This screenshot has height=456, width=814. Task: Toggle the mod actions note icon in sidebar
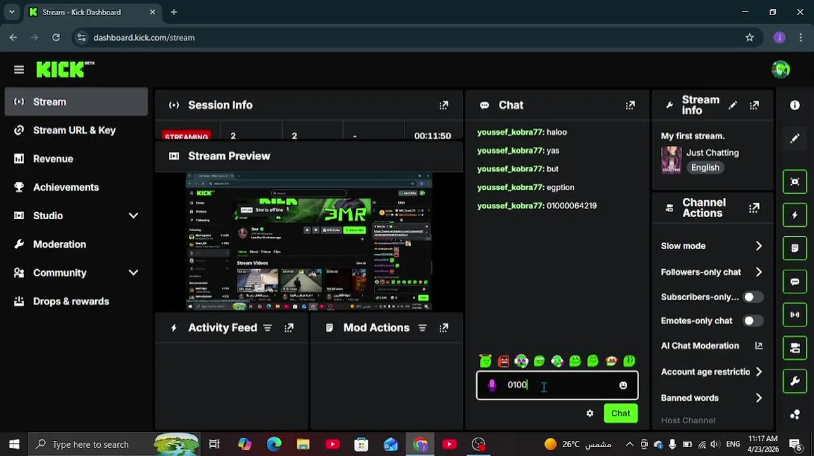coord(795,248)
